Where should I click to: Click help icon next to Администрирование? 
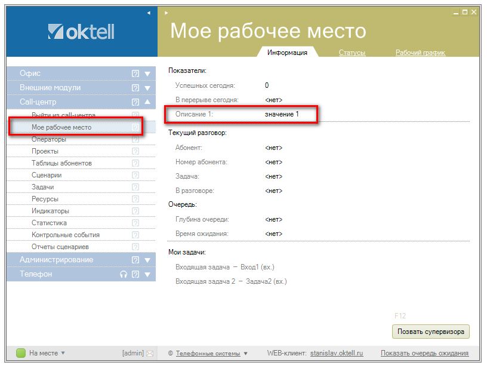(135, 260)
